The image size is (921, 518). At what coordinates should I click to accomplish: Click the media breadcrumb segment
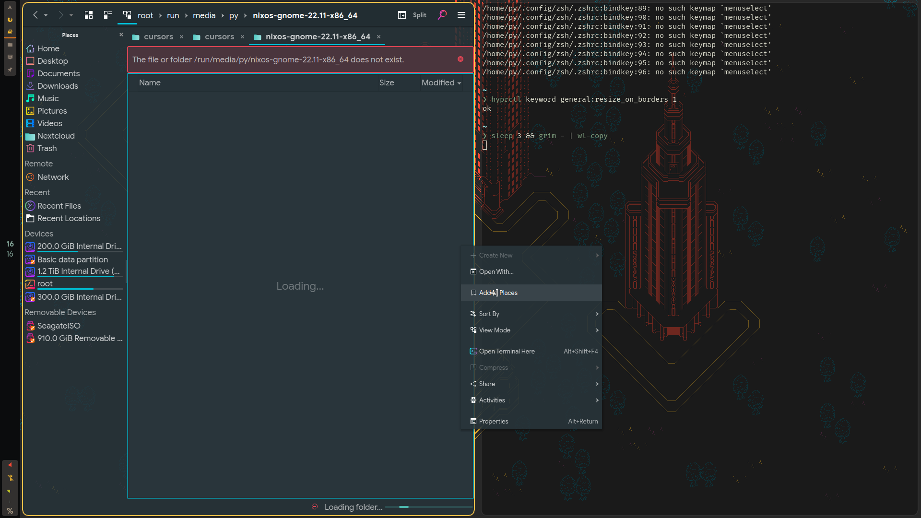tap(204, 15)
